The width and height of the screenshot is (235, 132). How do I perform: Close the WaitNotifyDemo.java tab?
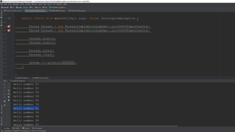pos(66,11)
